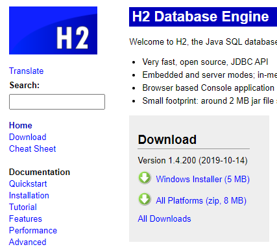Open the Advanced documentation link
Screen dimensions: 277x247
point(28,242)
